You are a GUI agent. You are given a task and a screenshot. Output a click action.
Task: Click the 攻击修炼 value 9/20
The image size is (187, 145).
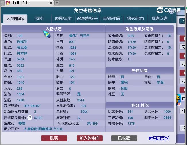coord(131,36)
